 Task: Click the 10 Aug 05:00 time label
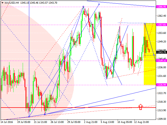pos(125,122)
